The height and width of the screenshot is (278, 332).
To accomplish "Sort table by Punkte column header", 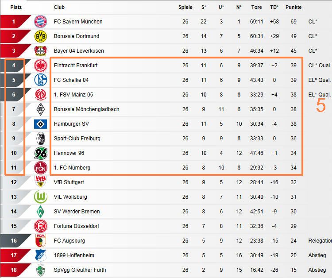I will [293, 7].
